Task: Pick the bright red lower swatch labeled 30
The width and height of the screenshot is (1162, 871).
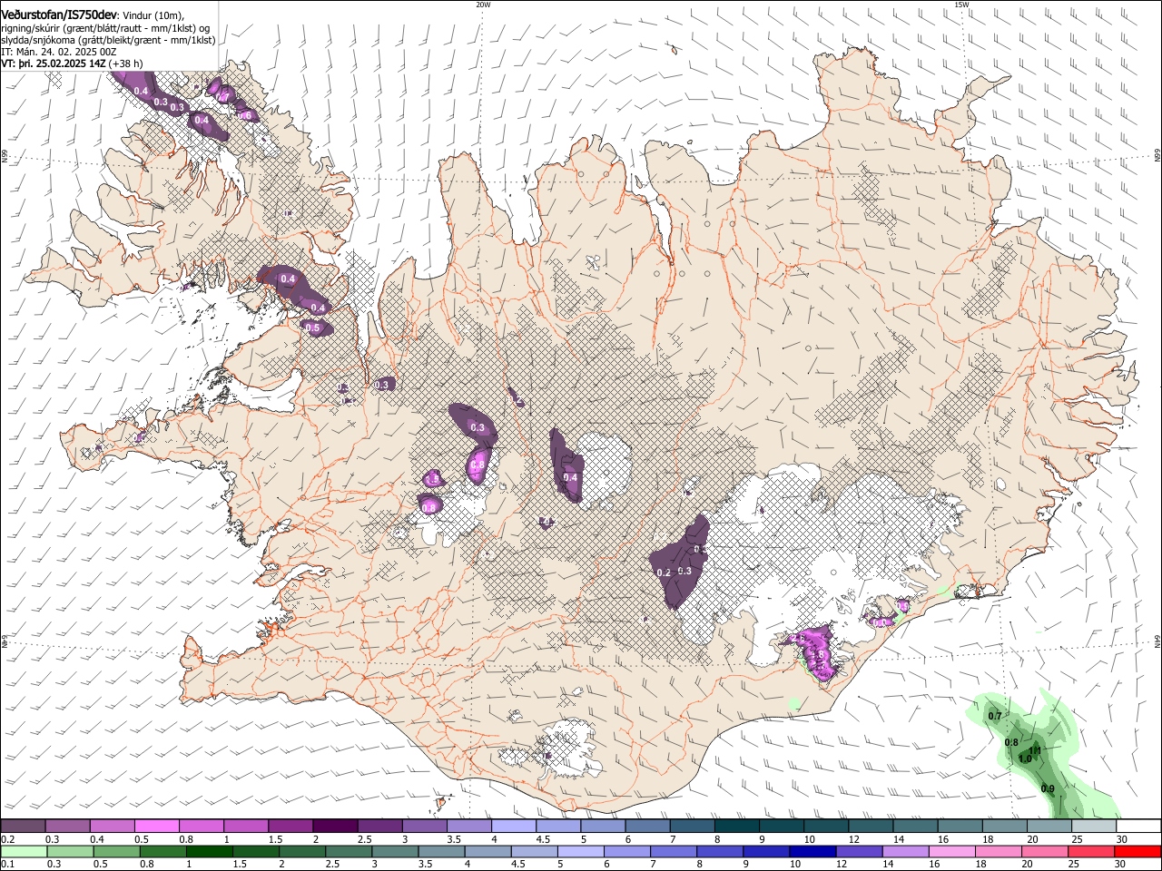Action: pyautogui.click(x=1137, y=851)
